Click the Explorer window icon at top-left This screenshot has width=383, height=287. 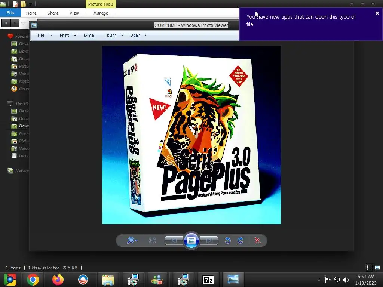point(3,4)
